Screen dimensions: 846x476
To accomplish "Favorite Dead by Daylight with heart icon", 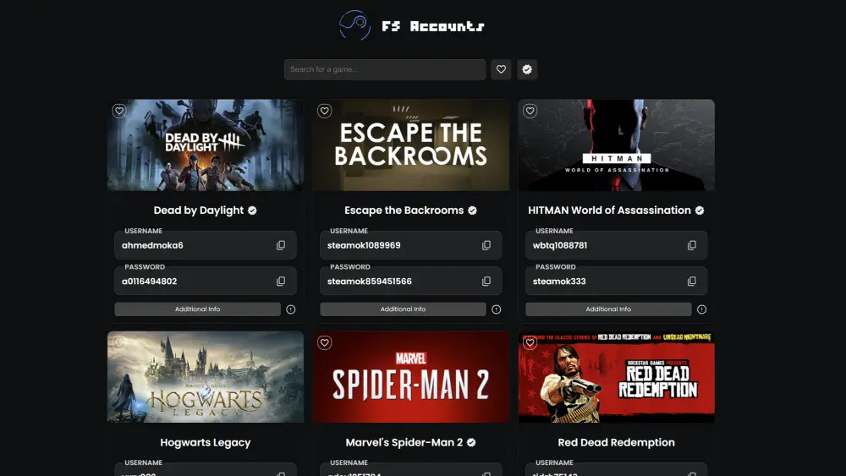I will (119, 111).
